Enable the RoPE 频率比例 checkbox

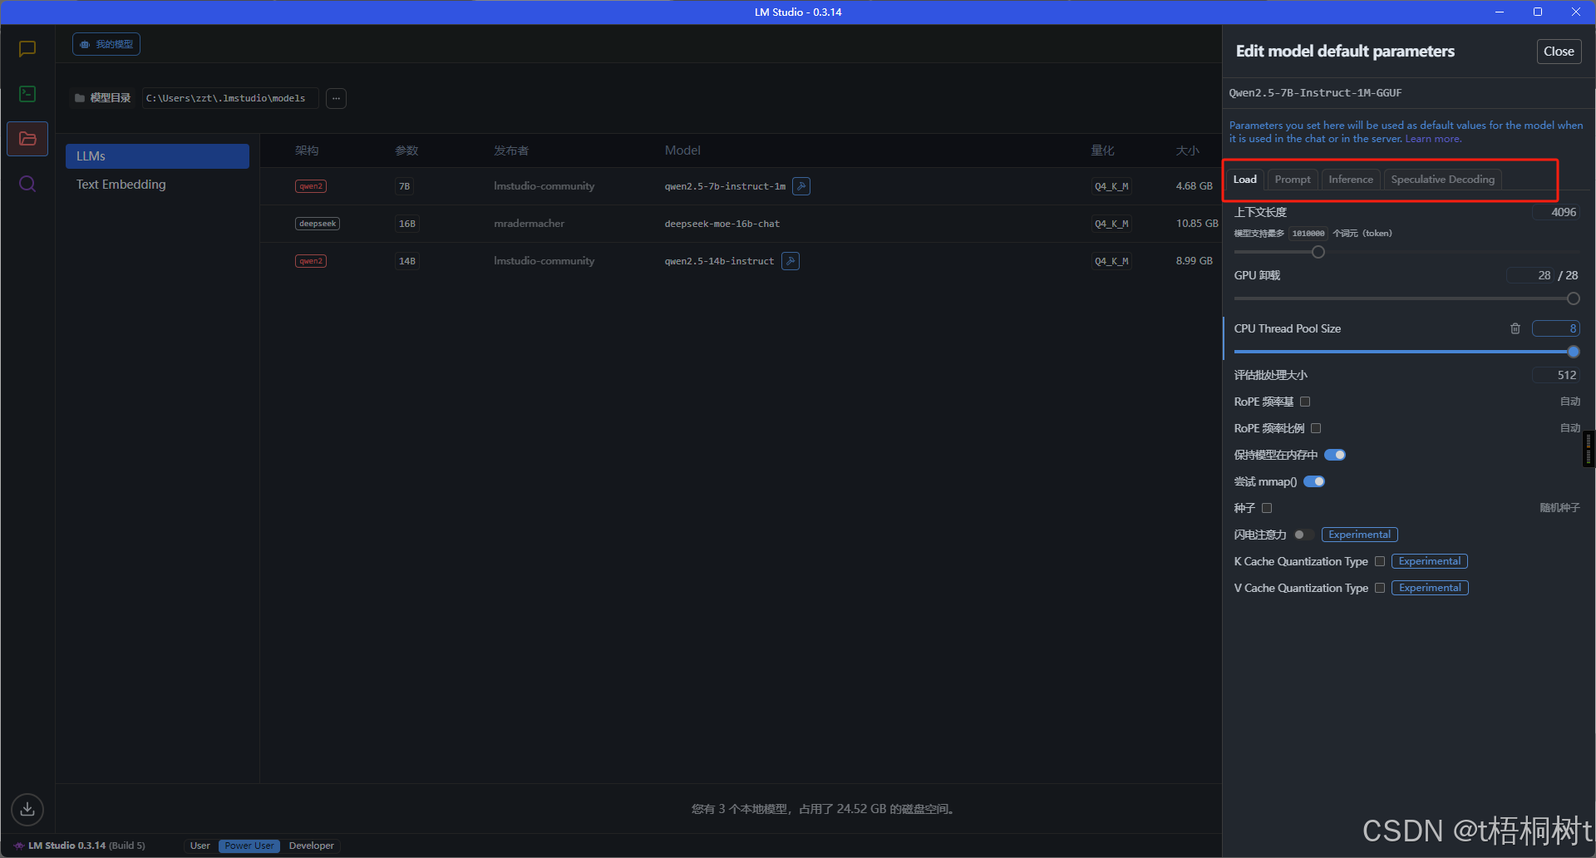(x=1316, y=428)
